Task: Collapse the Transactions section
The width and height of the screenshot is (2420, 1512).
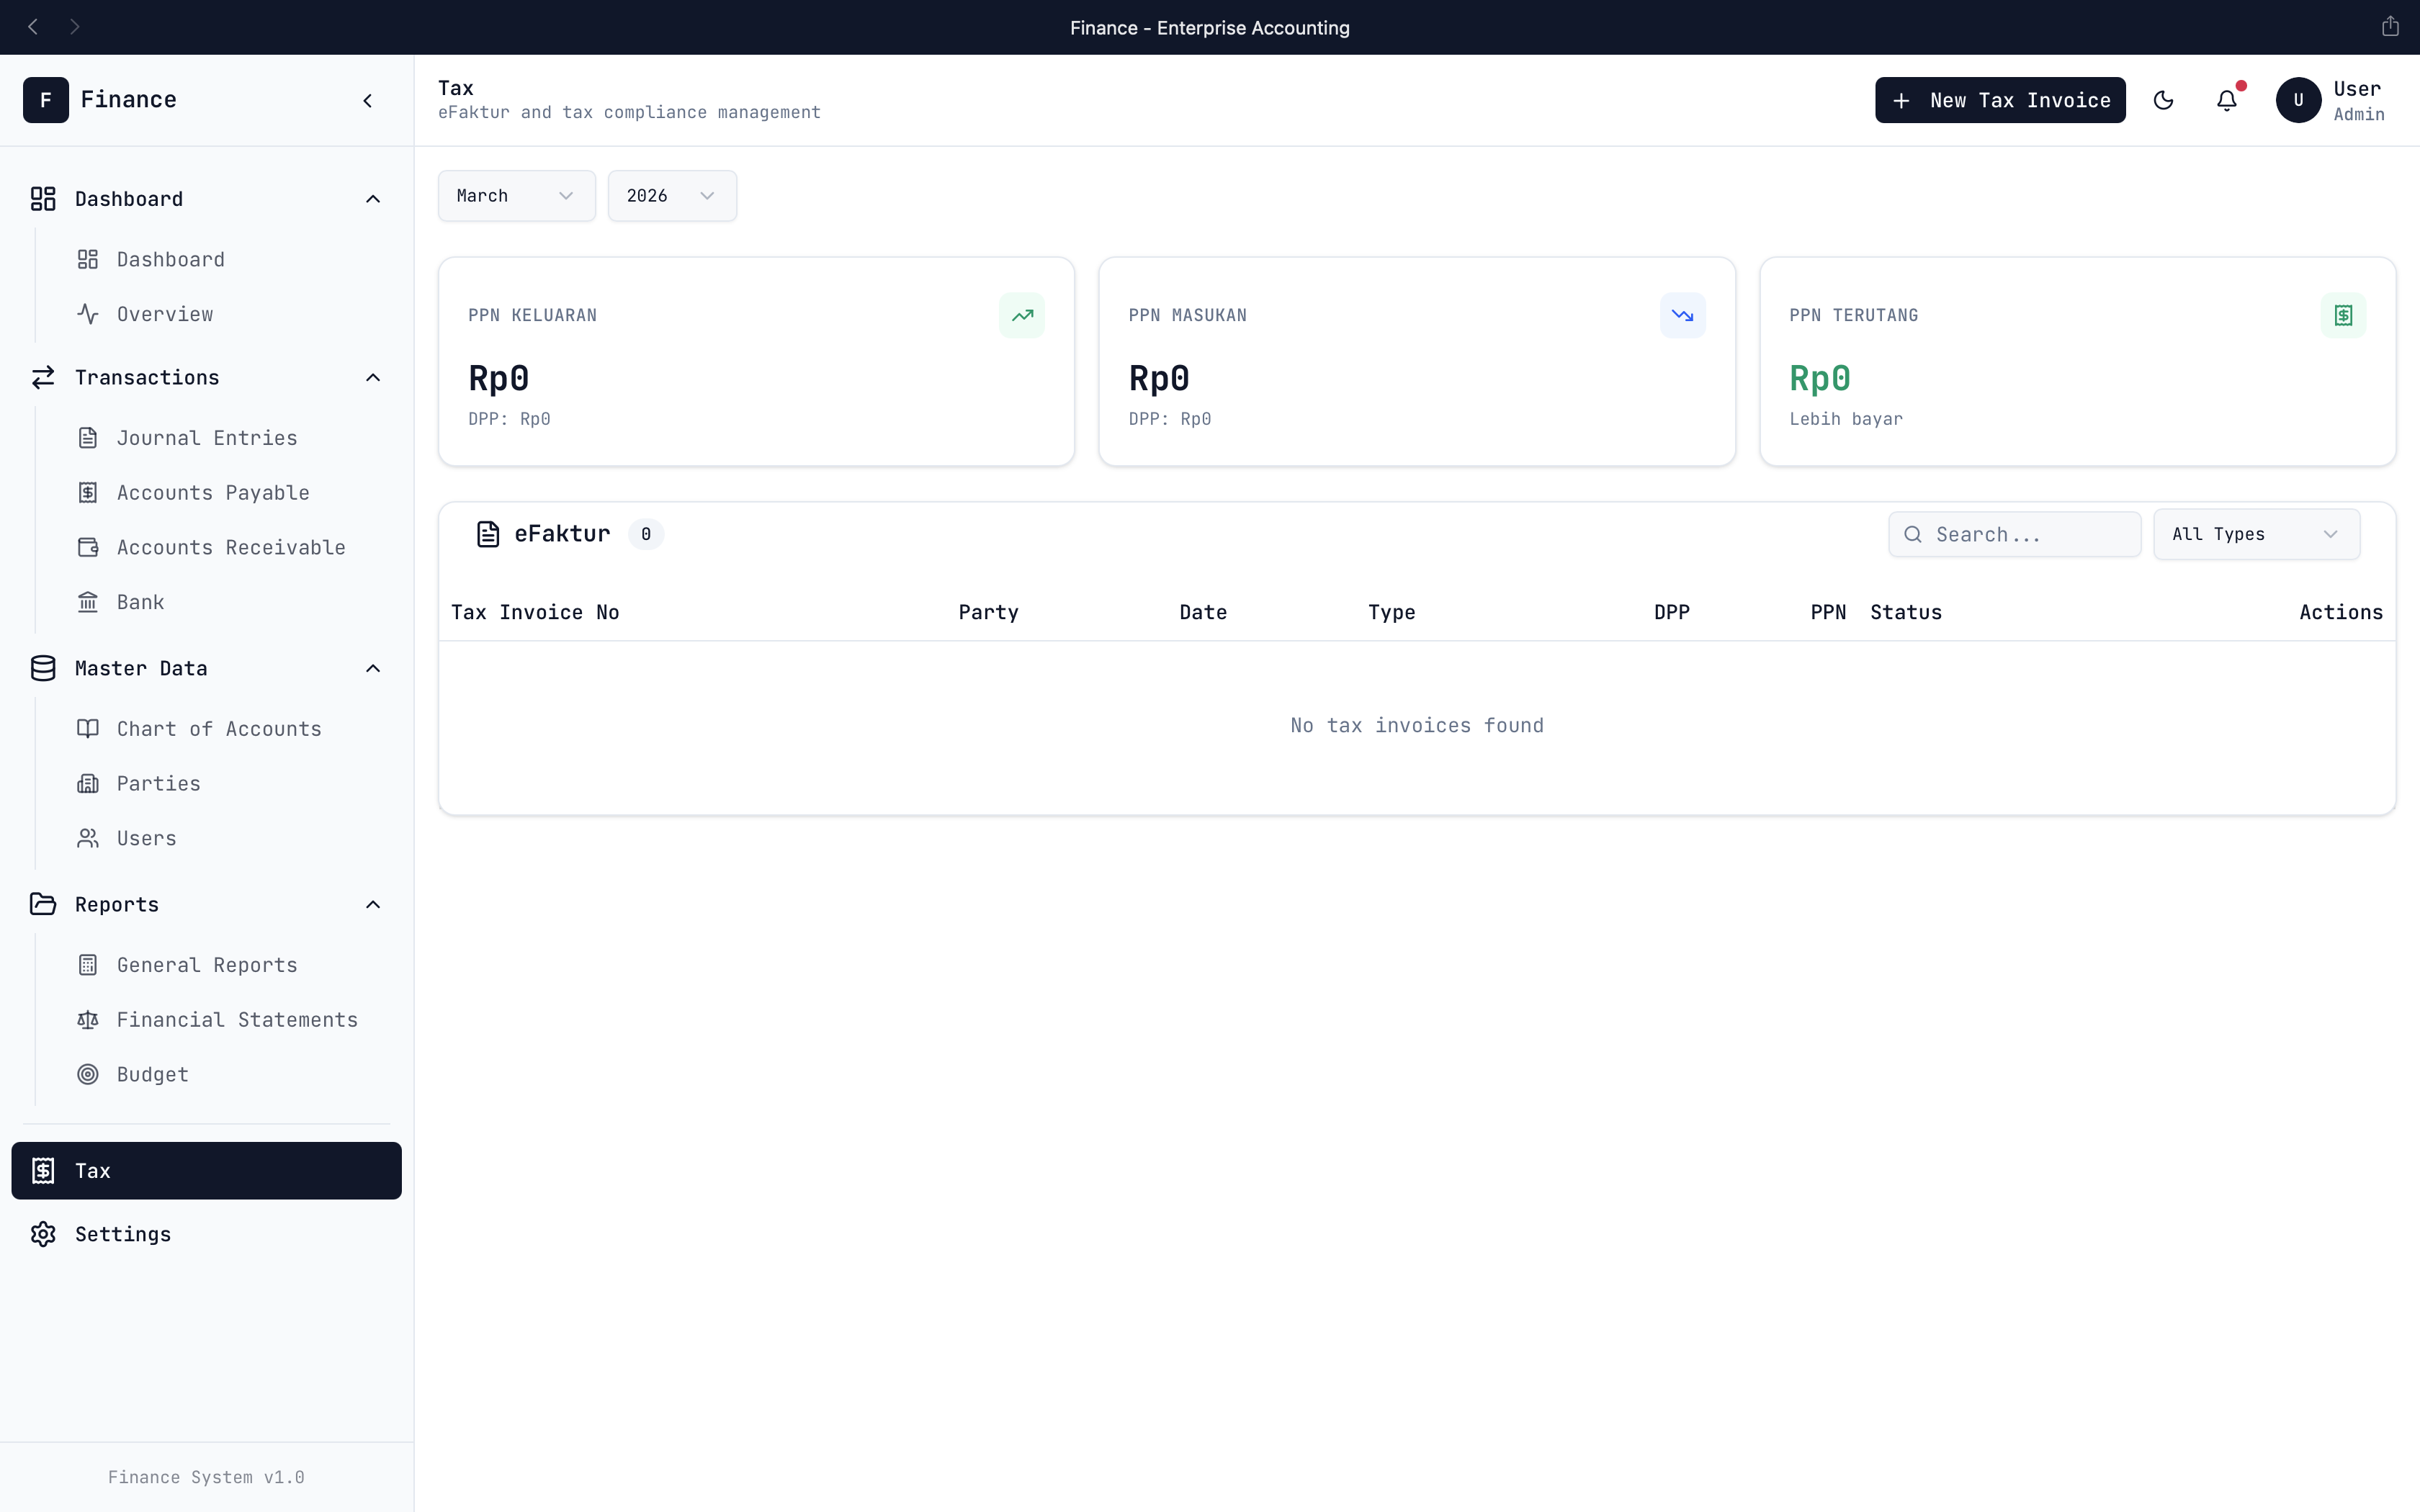Action: [373, 378]
